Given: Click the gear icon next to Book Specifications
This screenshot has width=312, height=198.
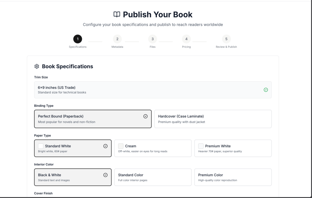Looking at the screenshot, I should click(37, 67).
